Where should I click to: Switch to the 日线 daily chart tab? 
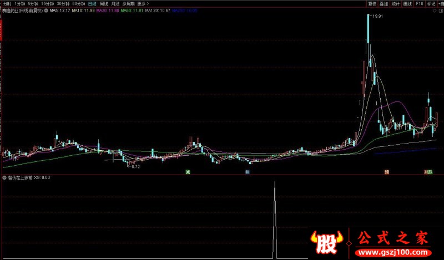click(92, 4)
